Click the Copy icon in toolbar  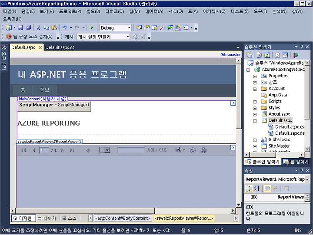pos(47,28)
